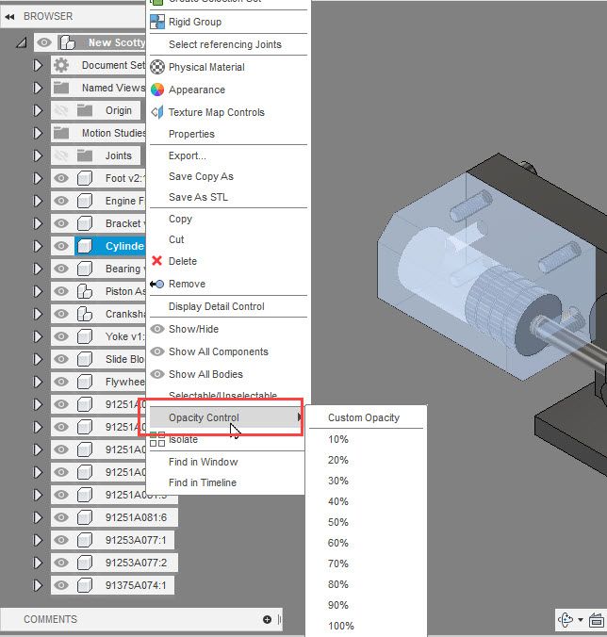
Task: Select Custom Opacity option
Action: tap(364, 417)
